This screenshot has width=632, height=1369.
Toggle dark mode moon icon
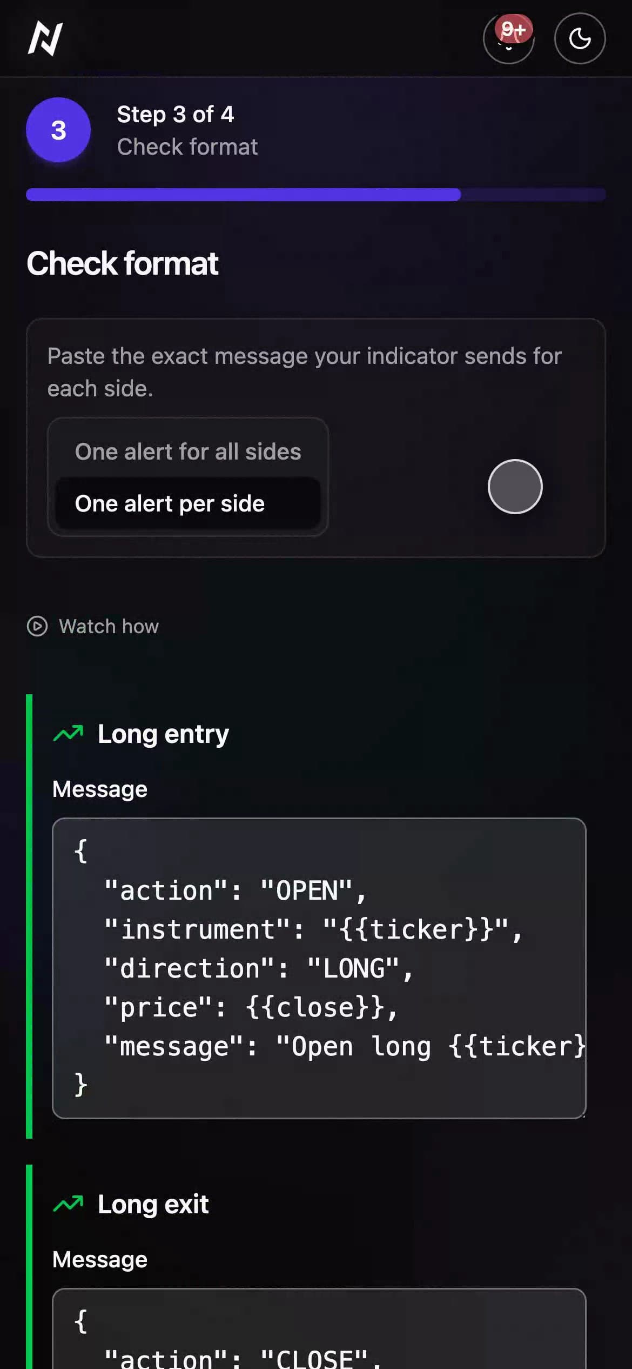[580, 38]
